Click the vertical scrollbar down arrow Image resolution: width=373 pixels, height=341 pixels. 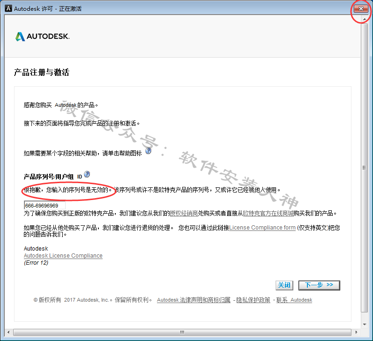(364, 324)
